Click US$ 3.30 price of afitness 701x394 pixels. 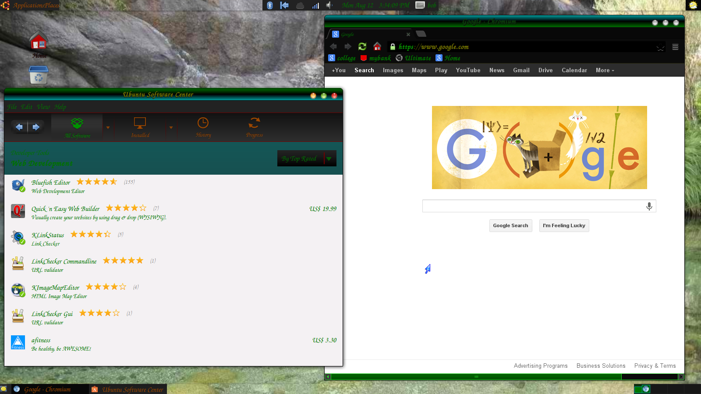pos(325,340)
